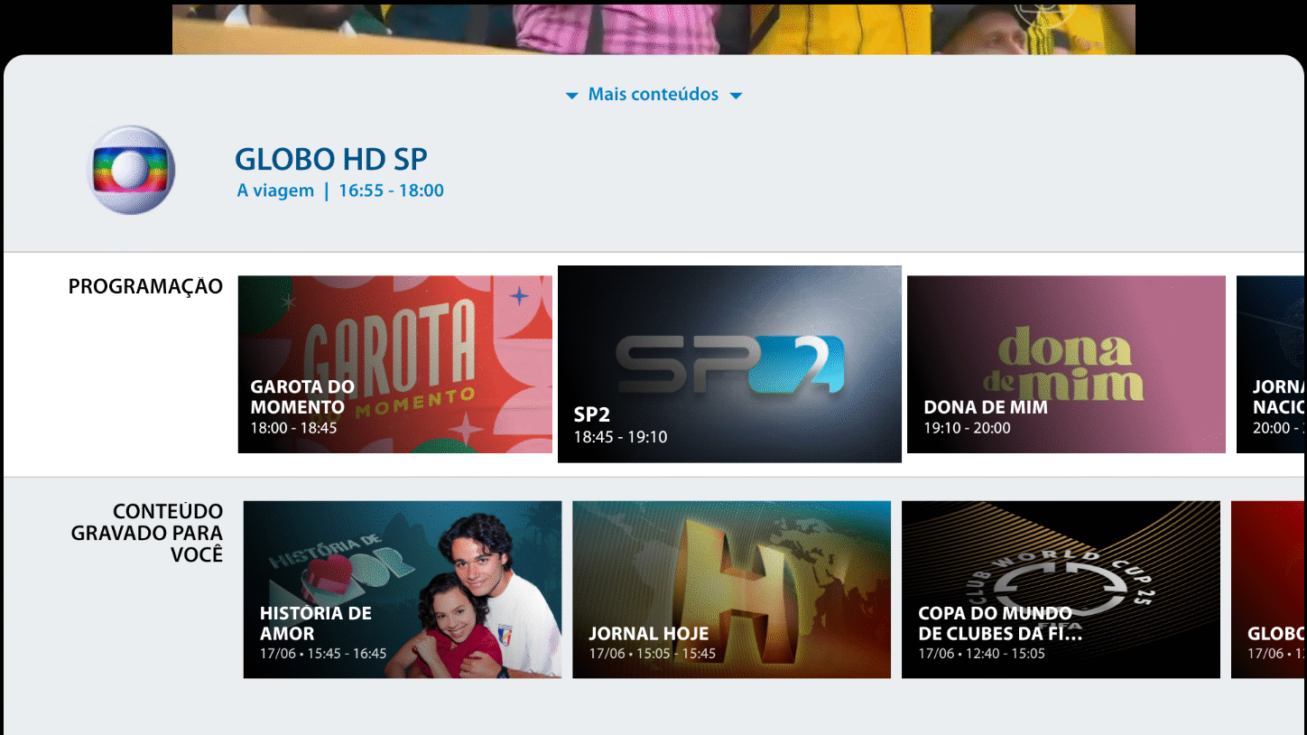Open the Dona de Mim program card

[1066, 364]
